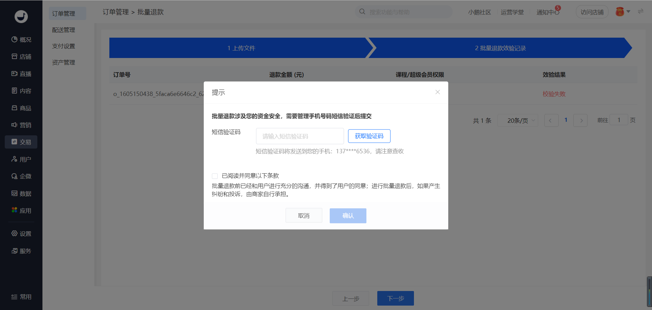Go to next page arrow
Screen dimensions: 652x310
(x=580, y=120)
